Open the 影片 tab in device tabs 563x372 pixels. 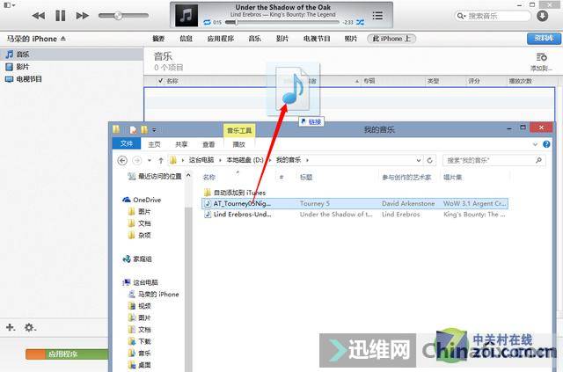[x=282, y=39]
